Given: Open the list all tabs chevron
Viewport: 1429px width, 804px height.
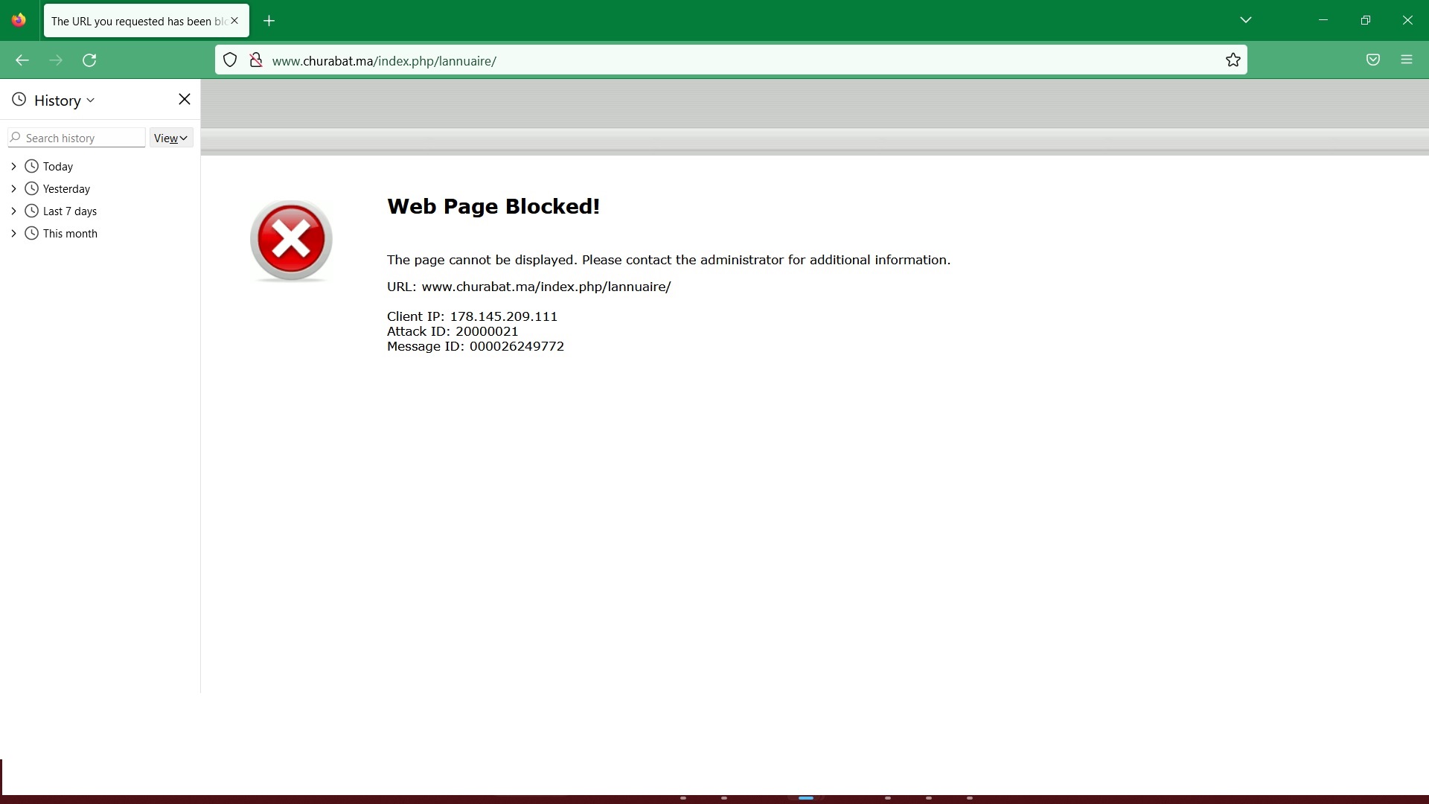Looking at the screenshot, I should (1246, 20).
